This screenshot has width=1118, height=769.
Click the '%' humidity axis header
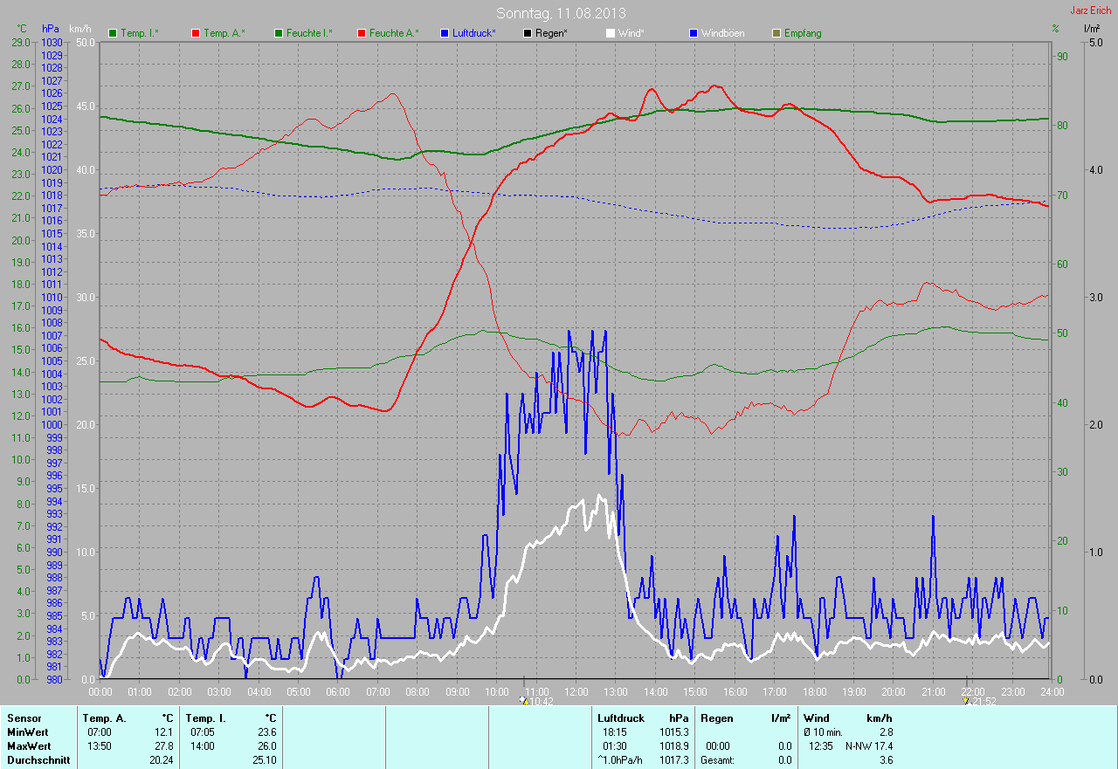click(1055, 29)
